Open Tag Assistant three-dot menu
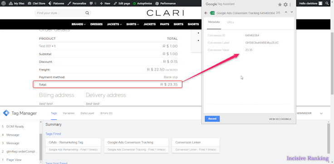The width and height of the screenshot is (334, 164). (x=290, y=5)
